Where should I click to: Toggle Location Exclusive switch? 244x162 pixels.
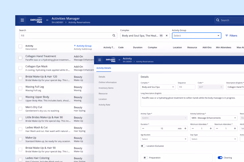[143, 146]
